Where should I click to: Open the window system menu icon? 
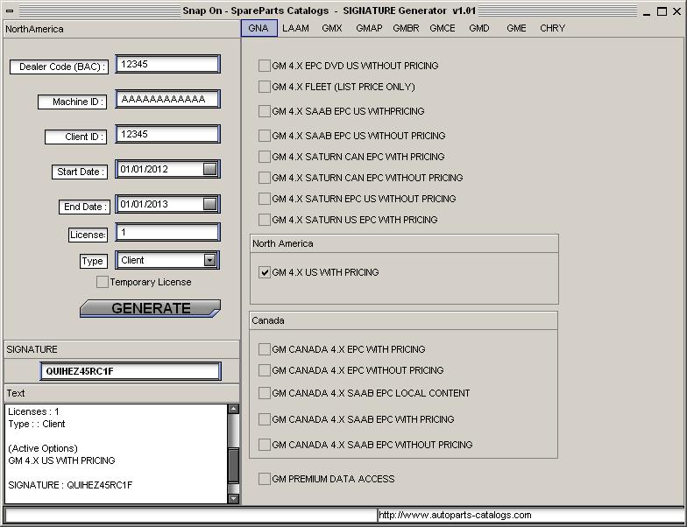tap(10, 11)
